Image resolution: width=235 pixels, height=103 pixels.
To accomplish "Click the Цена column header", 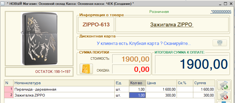I will (161, 83).
